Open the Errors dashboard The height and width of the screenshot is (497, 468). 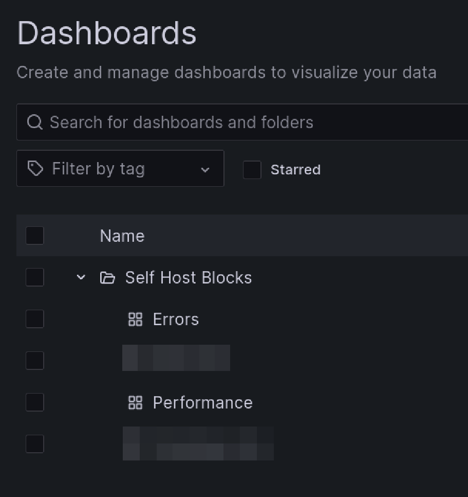(x=176, y=319)
